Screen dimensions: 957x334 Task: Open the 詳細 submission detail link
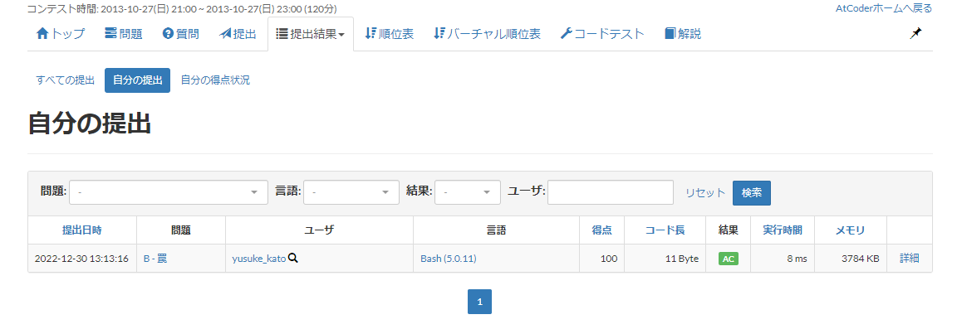click(910, 259)
